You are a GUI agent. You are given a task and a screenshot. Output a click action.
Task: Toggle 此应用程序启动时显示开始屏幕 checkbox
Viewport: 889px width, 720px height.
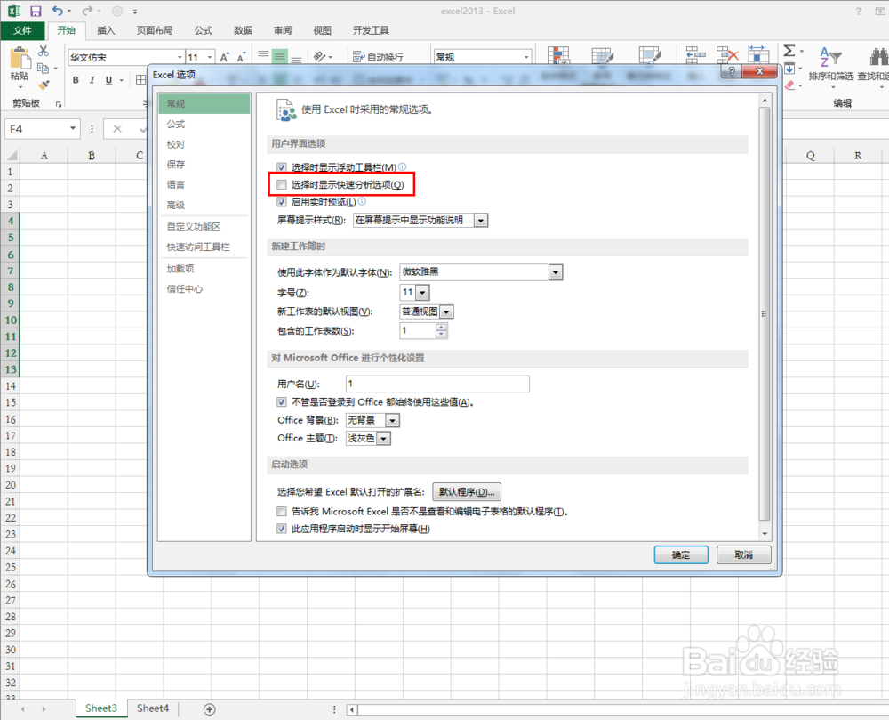tap(282, 529)
